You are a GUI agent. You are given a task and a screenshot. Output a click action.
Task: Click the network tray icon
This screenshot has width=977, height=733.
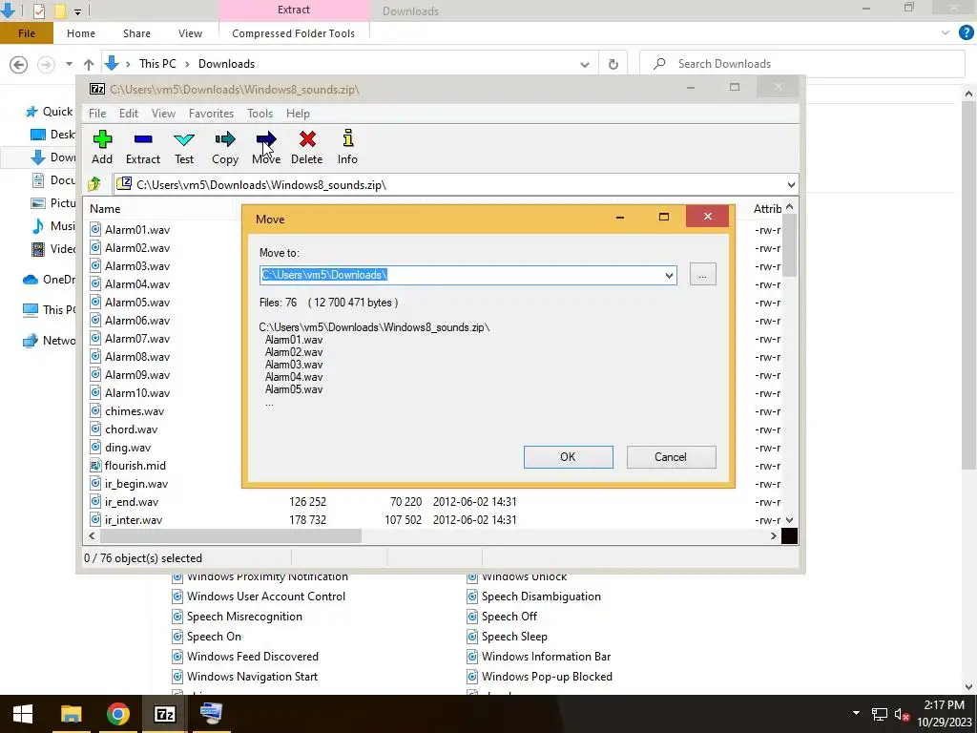click(x=879, y=714)
